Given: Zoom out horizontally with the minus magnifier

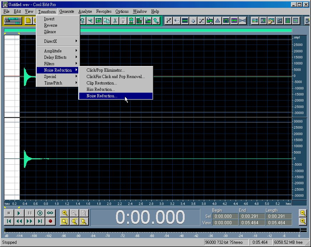Looking at the screenshot, I should [x=74, y=213].
